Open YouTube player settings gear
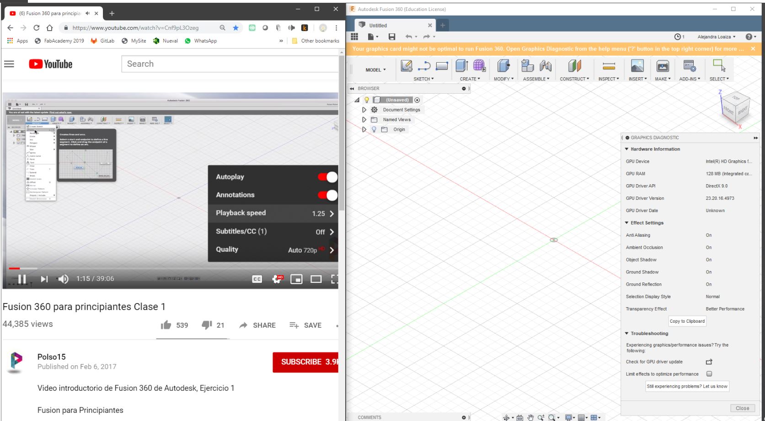The width and height of the screenshot is (765, 421). (x=277, y=279)
